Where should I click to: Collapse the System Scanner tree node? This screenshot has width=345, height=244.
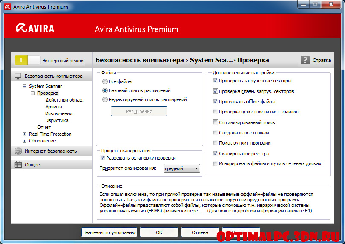24,87
